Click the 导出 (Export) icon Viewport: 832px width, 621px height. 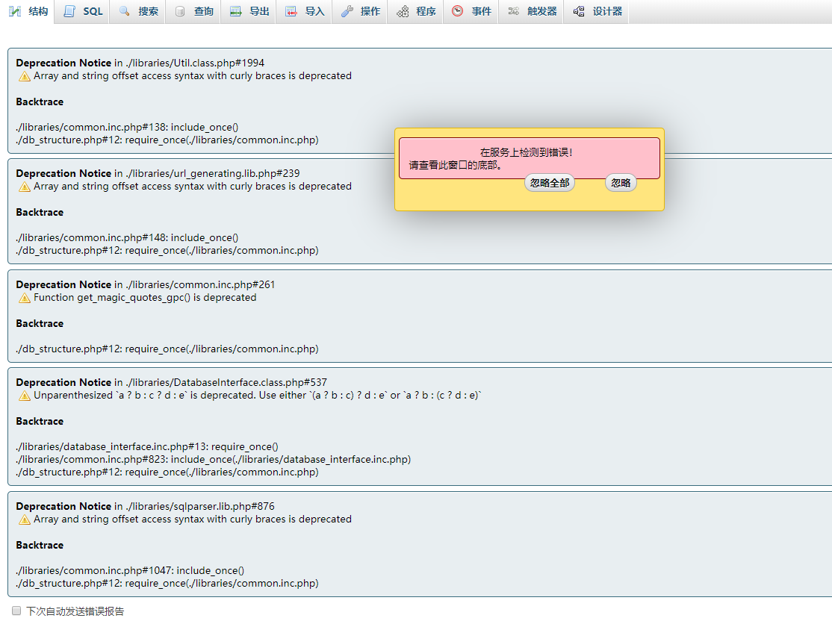click(235, 11)
